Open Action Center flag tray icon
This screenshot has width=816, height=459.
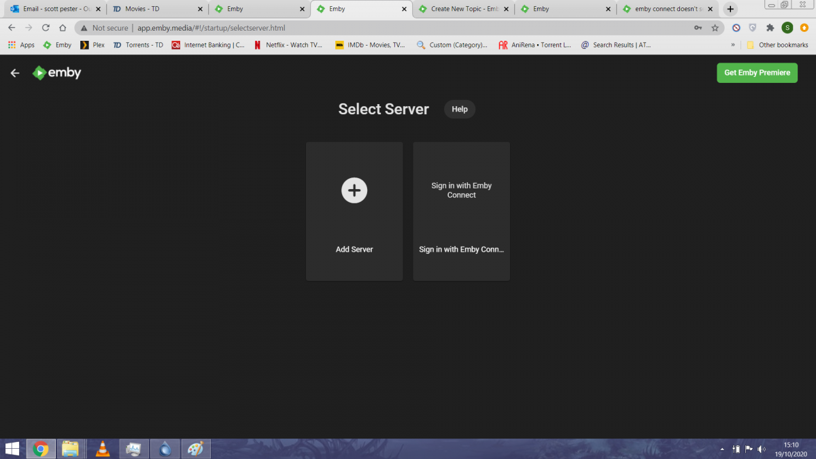[x=749, y=449]
